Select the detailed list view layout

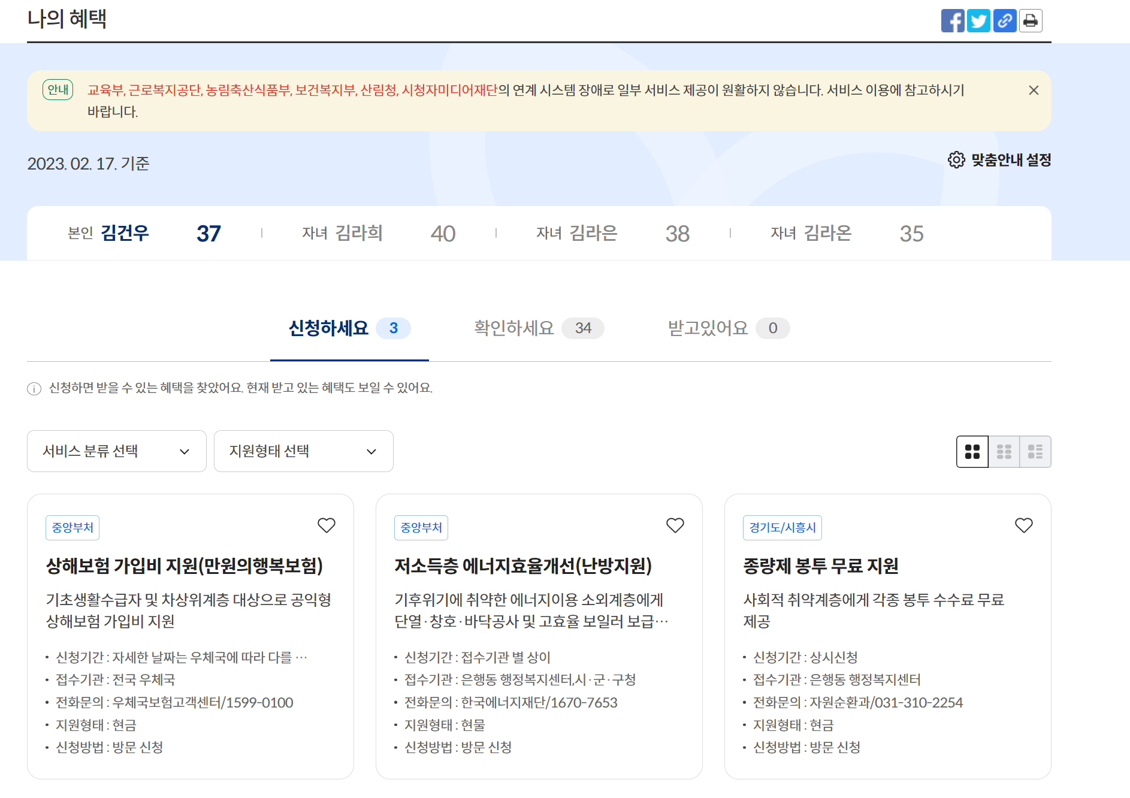coord(1035,452)
